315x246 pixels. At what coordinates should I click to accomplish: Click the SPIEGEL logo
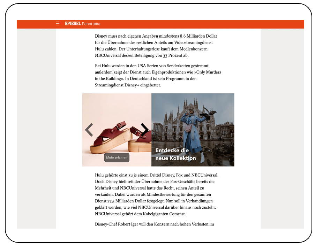[73, 24]
